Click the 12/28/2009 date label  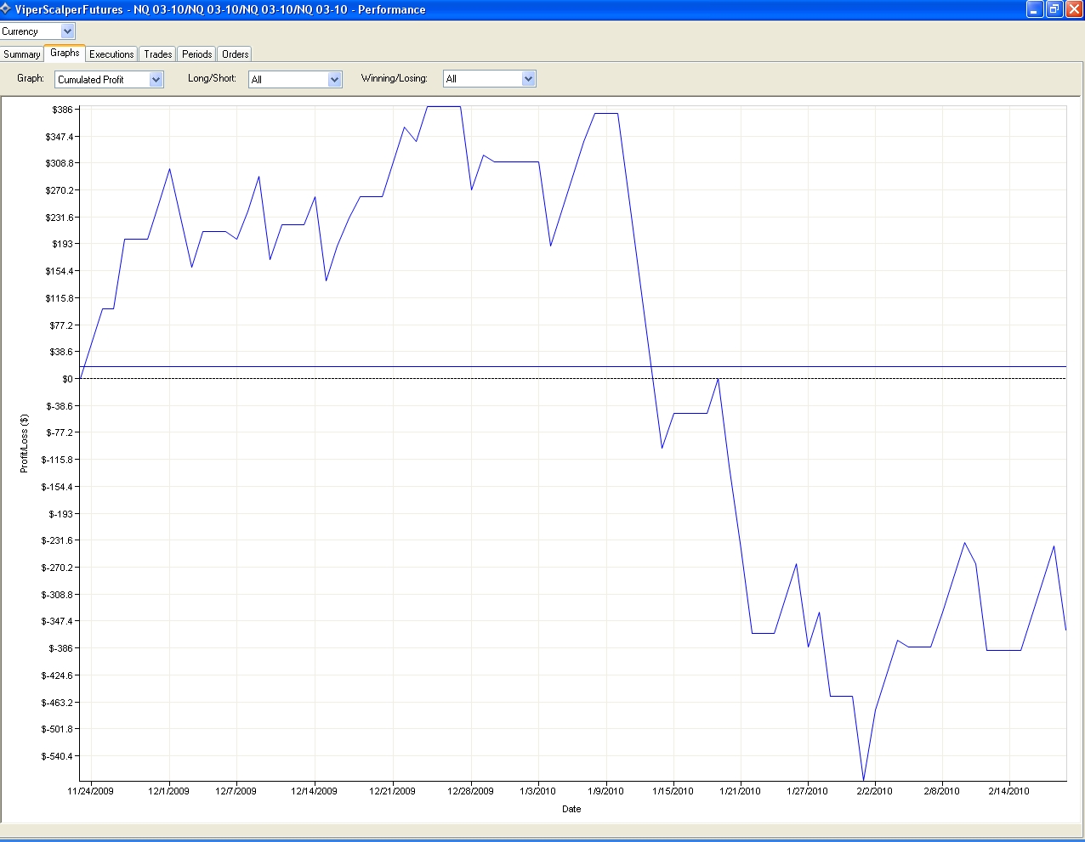(x=471, y=791)
